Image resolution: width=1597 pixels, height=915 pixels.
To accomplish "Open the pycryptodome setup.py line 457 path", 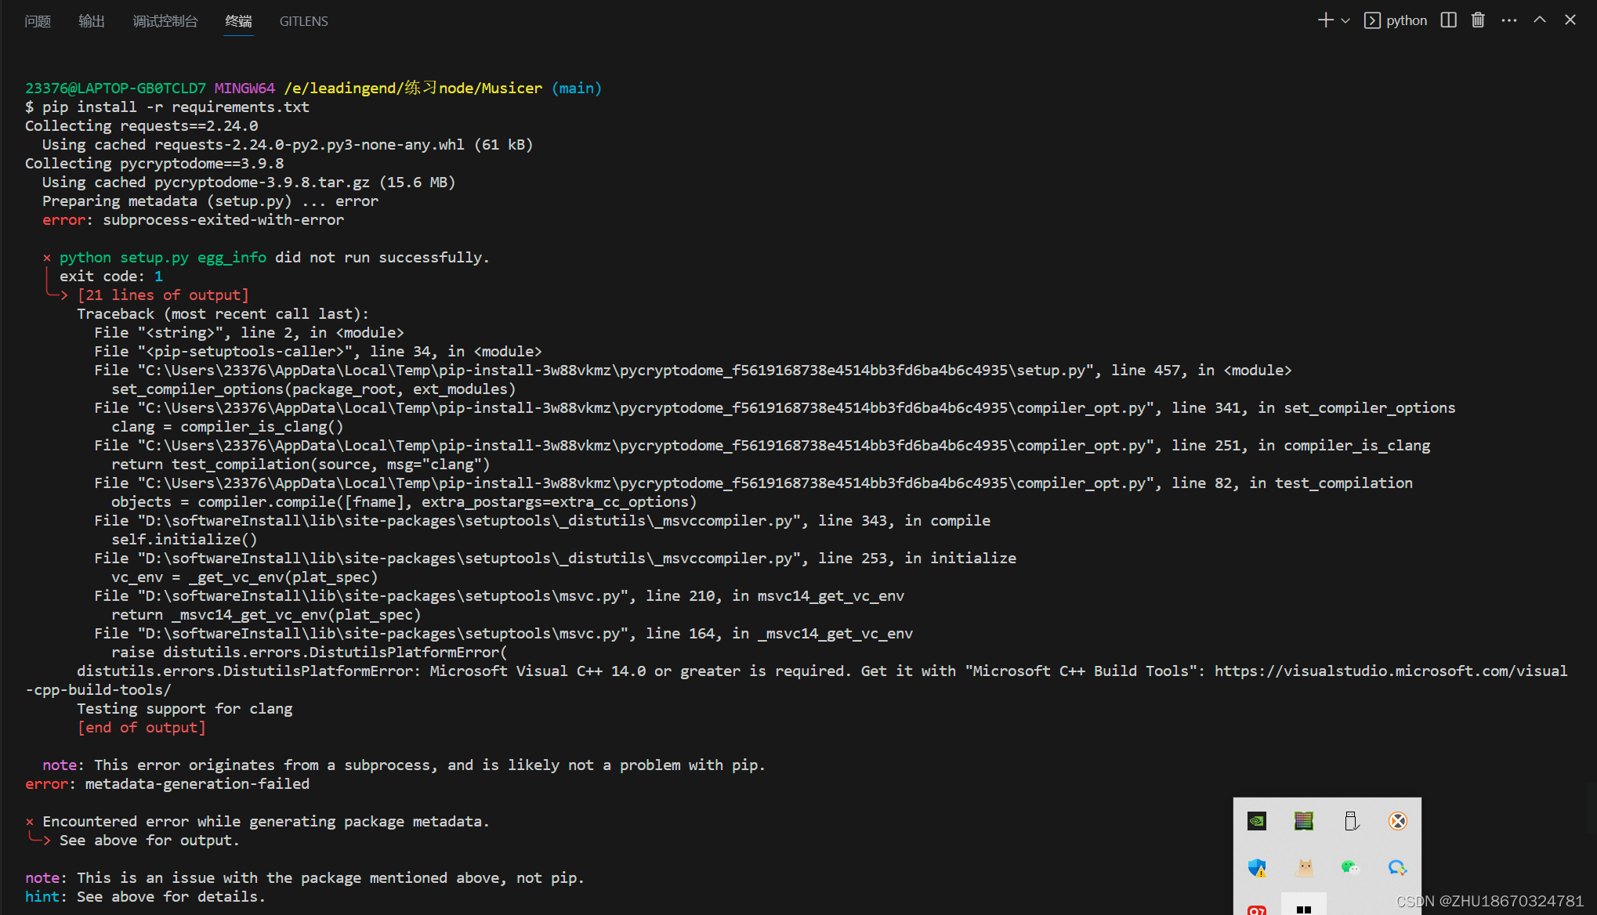I will (x=619, y=371).
